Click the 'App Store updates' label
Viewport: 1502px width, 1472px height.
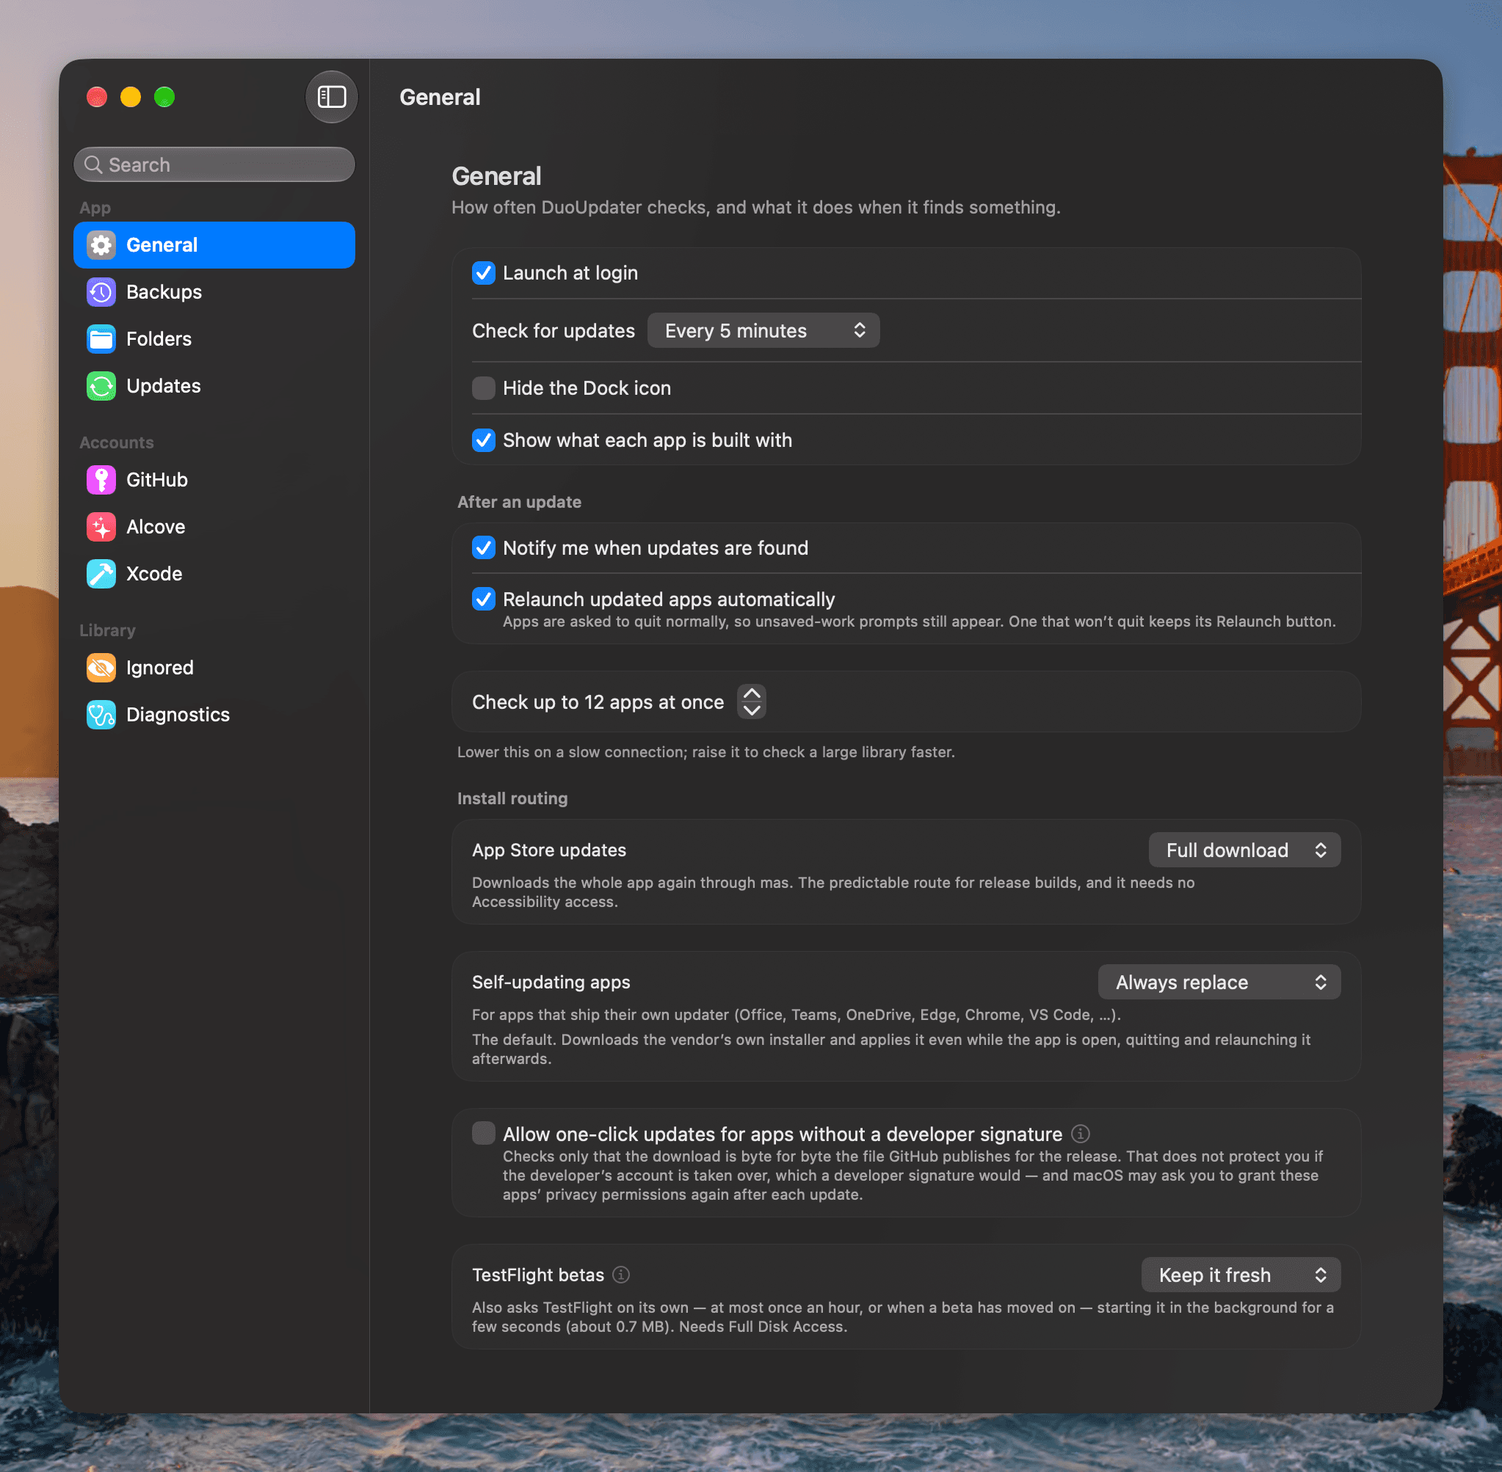pyautogui.click(x=549, y=850)
